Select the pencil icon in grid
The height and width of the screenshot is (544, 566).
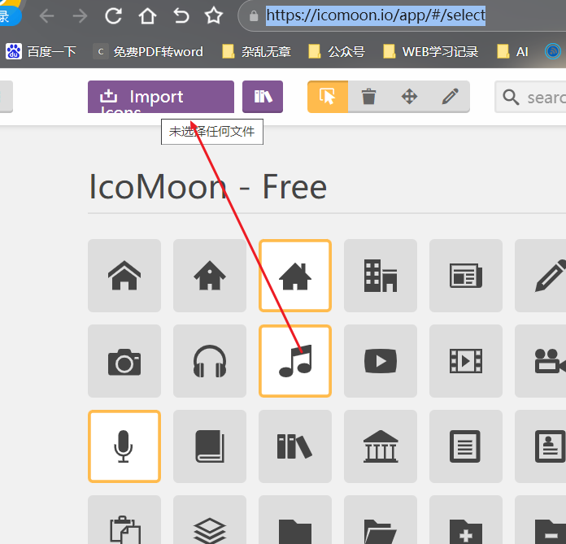[x=540, y=276]
